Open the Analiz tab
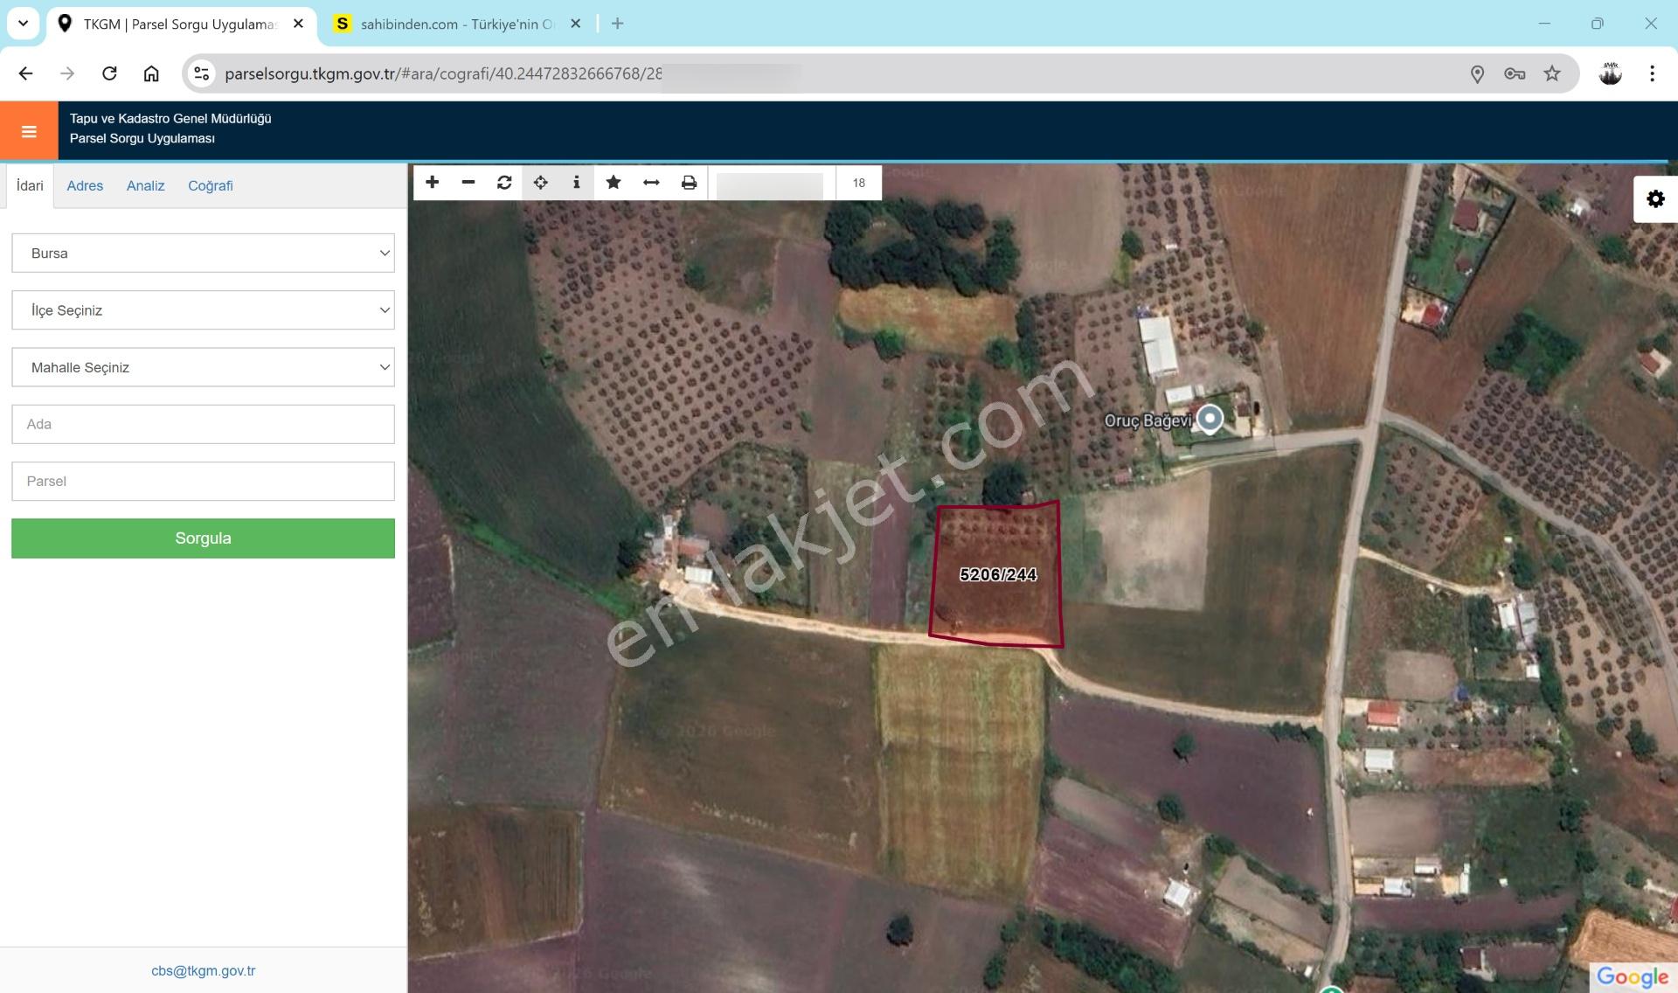Image resolution: width=1678 pixels, height=993 pixels. pos(145,185)
